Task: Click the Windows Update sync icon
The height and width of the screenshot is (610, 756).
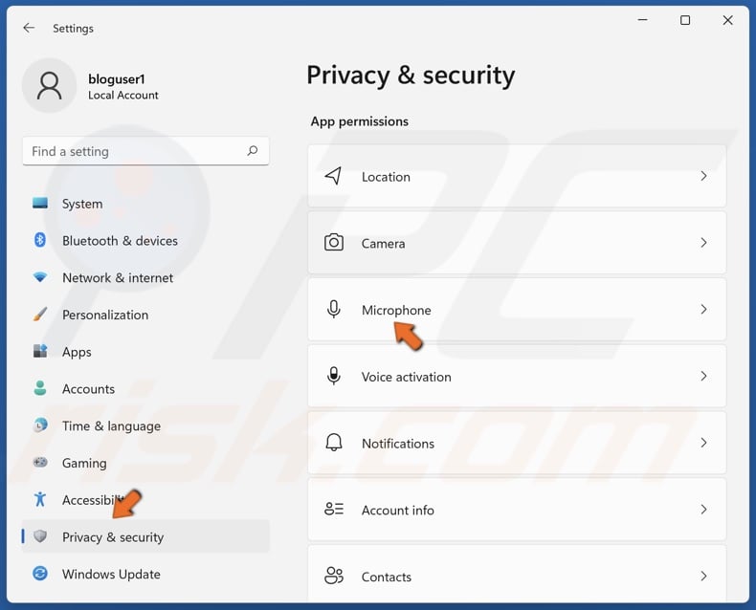Action: (40, 574)
